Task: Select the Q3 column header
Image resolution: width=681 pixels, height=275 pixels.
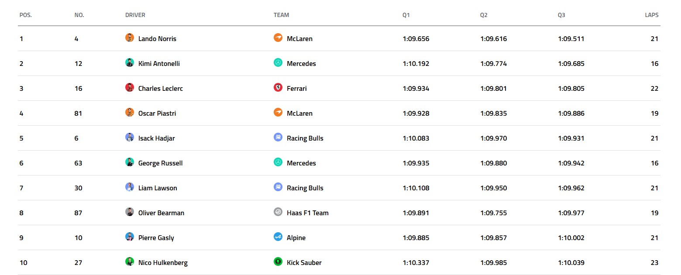Action: [561, 15]
